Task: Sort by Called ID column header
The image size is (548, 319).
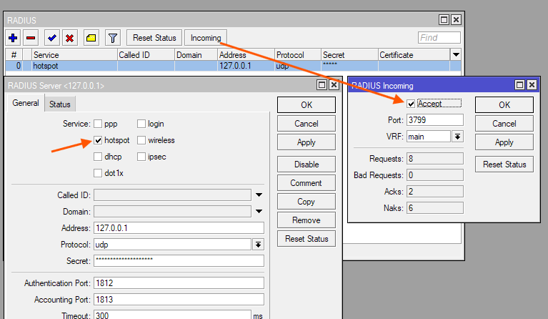Action: (x=146, y=55)
